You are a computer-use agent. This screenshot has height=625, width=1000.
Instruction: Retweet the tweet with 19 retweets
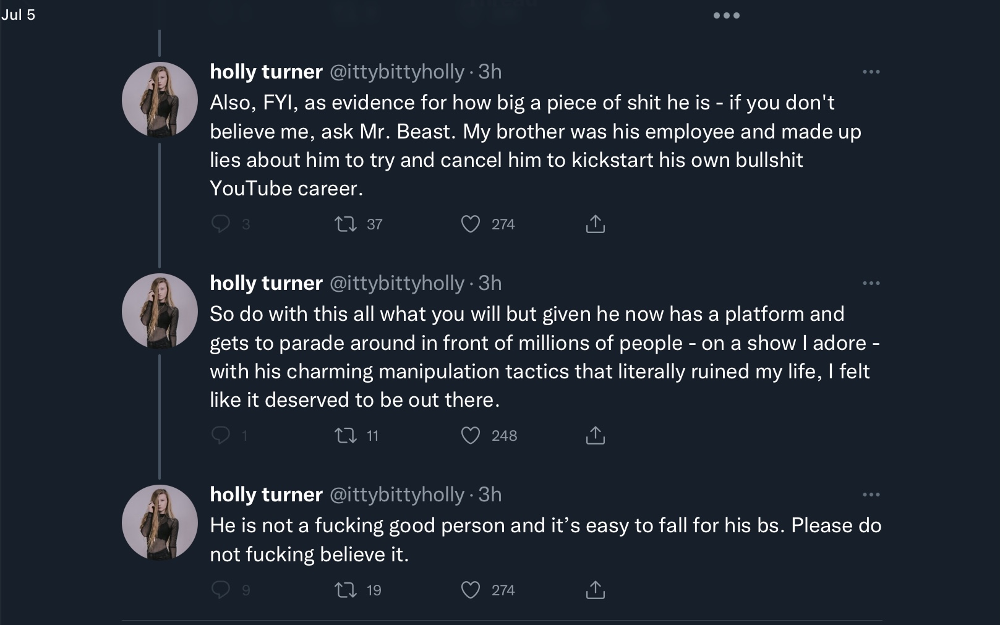pyautogui.click(x=346, y=590)
